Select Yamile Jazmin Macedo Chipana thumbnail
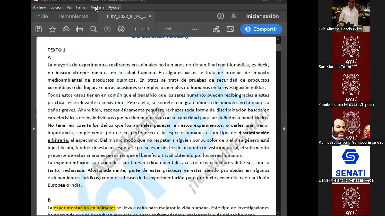The width and height of the screenshot is (385, 216). (351, 89)
